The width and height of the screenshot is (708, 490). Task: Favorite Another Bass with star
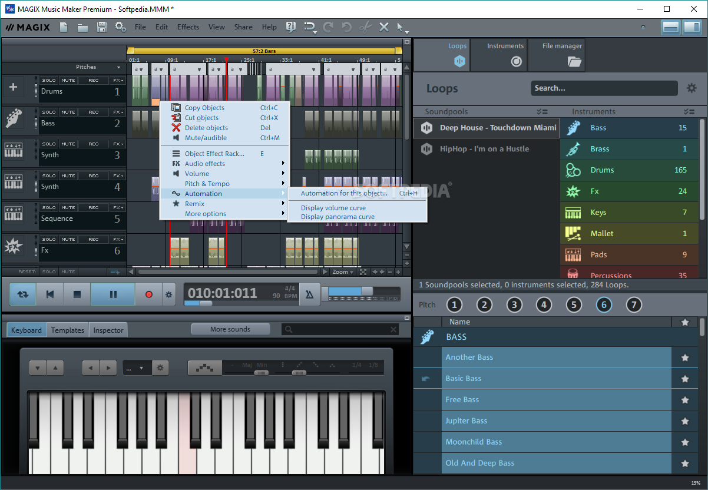685,357
